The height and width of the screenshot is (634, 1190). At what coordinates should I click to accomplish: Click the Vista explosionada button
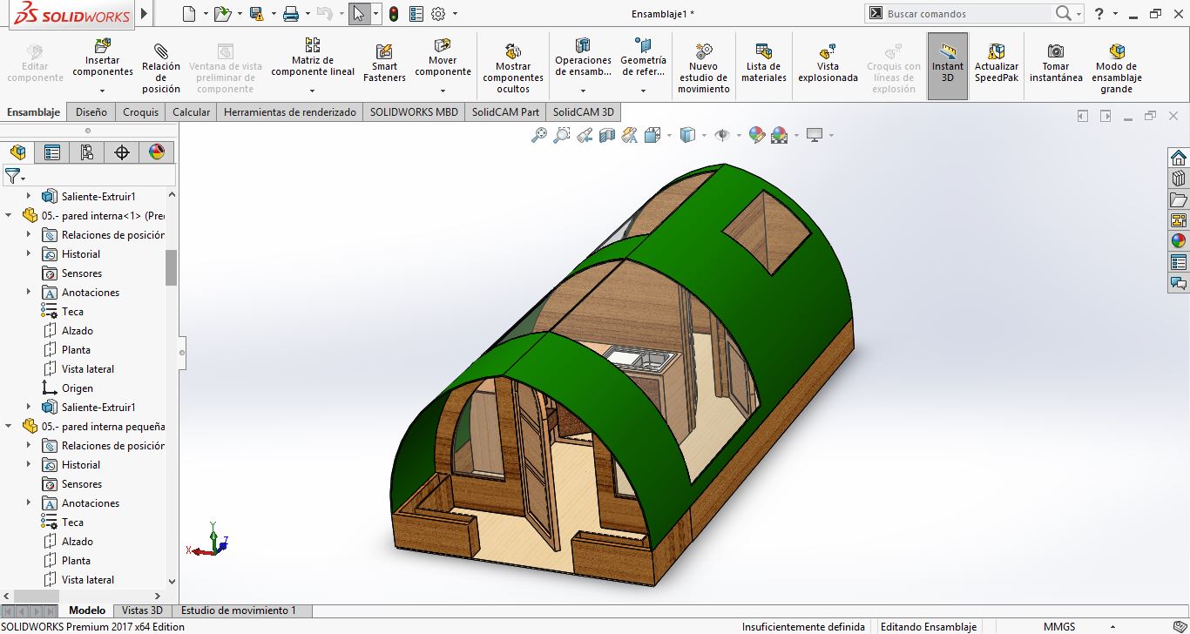828,62
